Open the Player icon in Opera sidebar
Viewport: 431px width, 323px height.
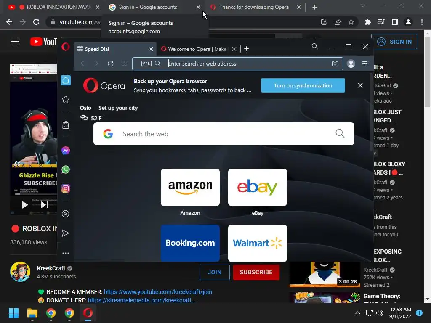pos(66,214)
